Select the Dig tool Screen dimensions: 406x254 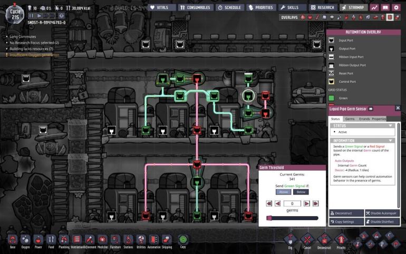coord(290,240)
